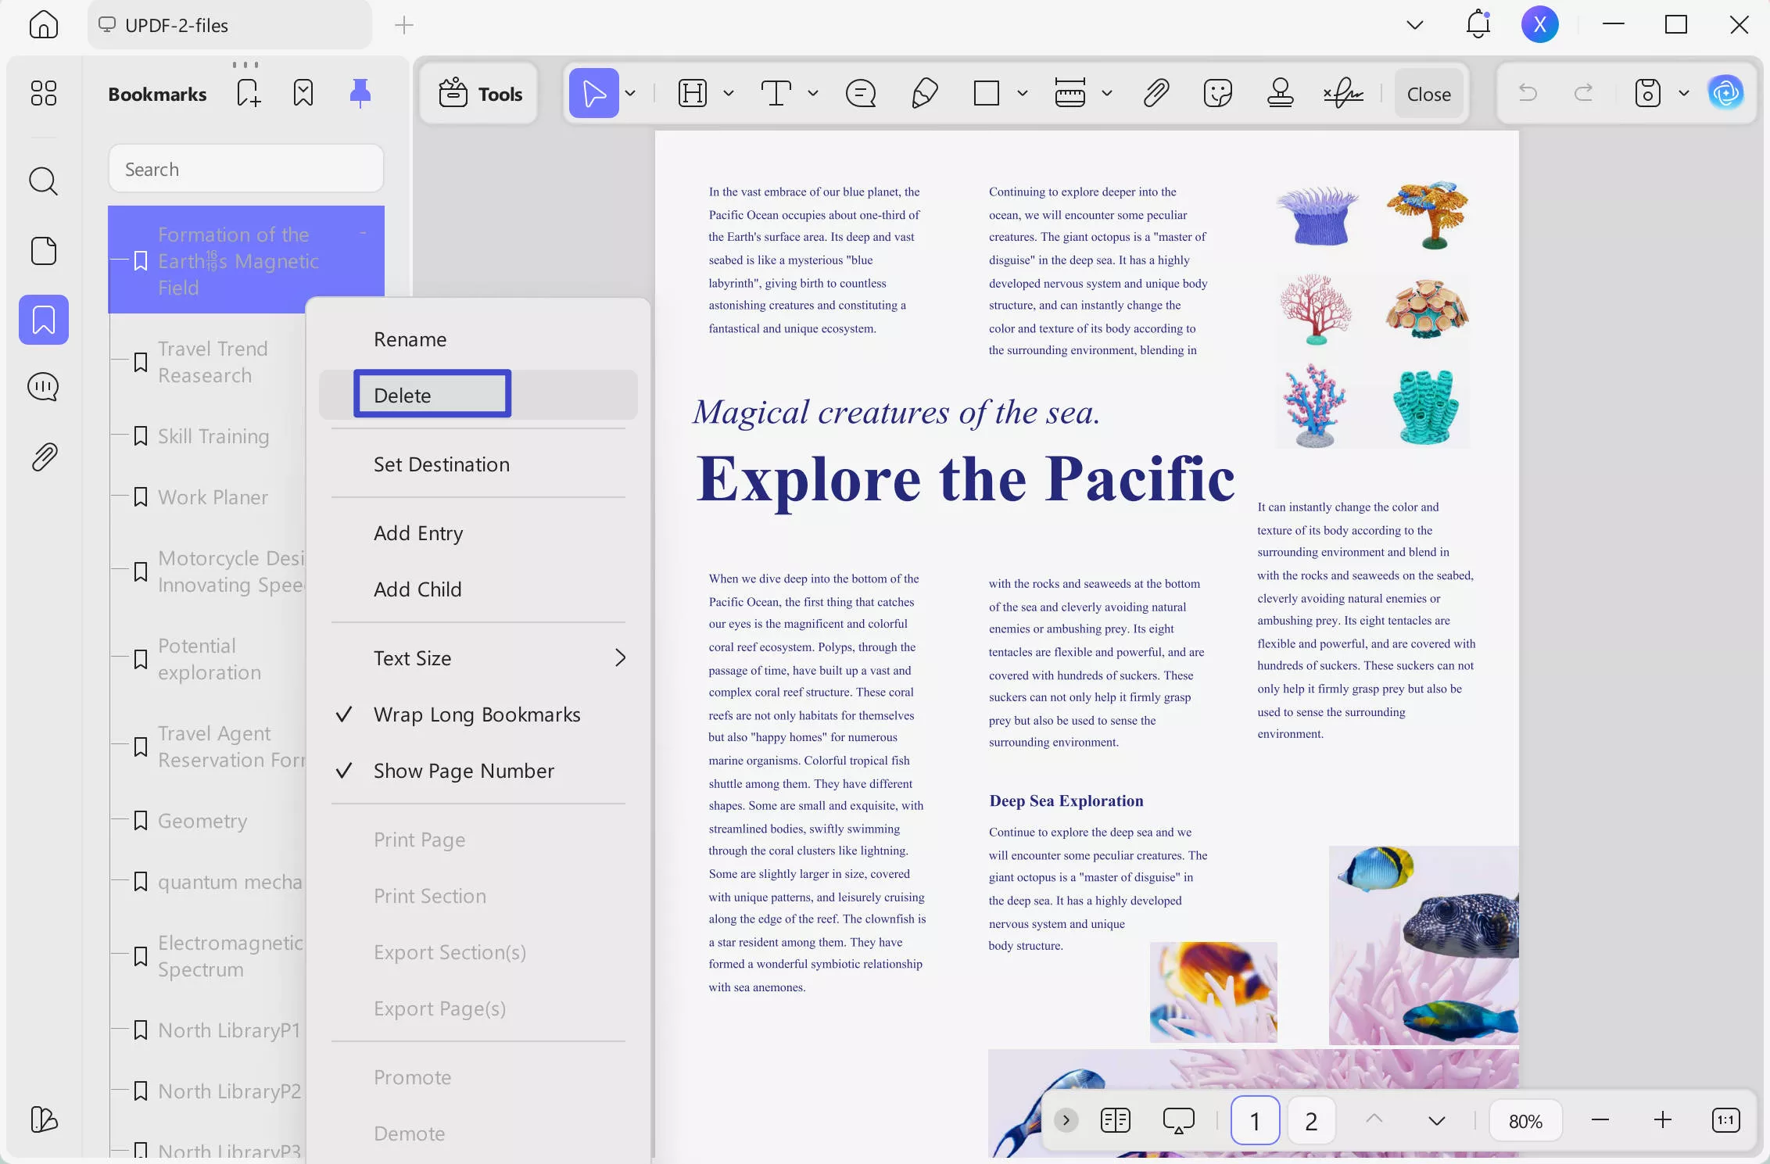The width and height of the screenshot is (1770, 1164).
Task: Click the Close button in the toolbar
Action: pyautogui.click(x=1428, y=93)
